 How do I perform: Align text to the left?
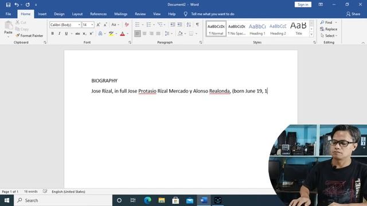[138, 34]
